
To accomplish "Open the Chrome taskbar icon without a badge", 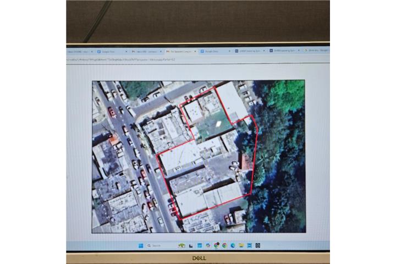I will [x=224, y=245].
